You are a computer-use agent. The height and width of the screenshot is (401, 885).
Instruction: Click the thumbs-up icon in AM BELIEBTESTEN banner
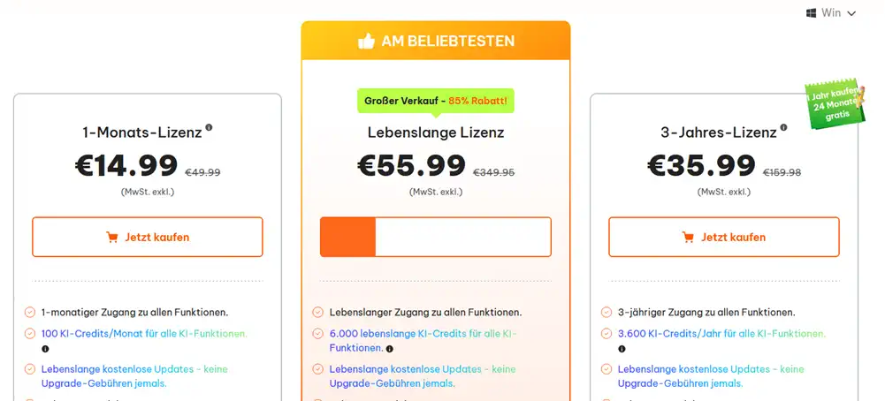[366, 42]
